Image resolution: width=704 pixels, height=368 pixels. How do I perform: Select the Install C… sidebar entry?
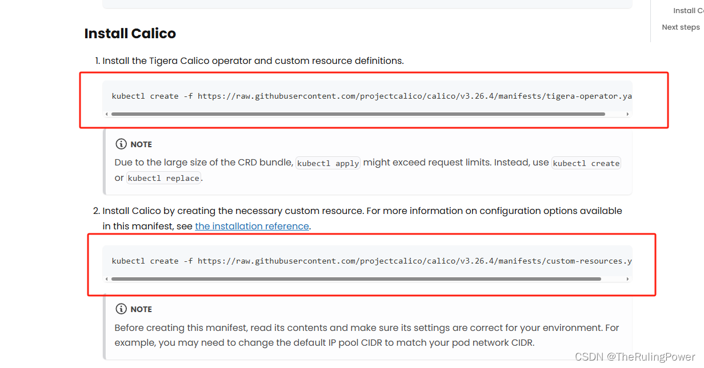(688, 10)
